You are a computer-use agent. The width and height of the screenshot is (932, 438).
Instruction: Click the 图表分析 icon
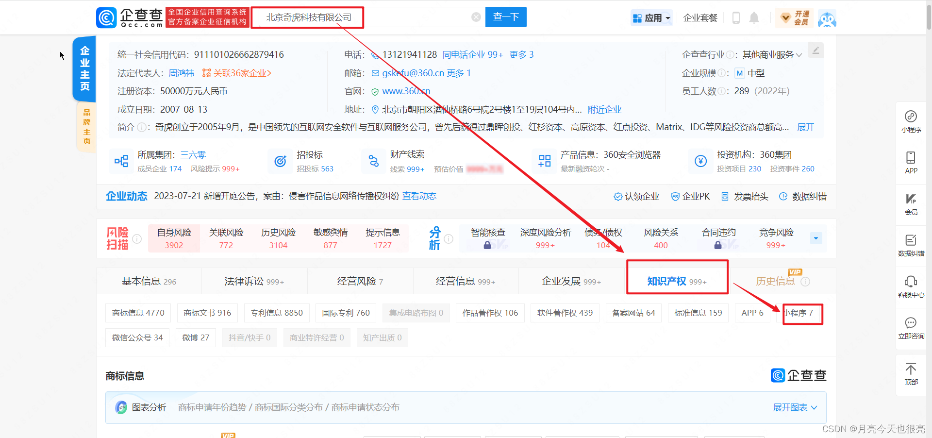(x=121, y=407)
